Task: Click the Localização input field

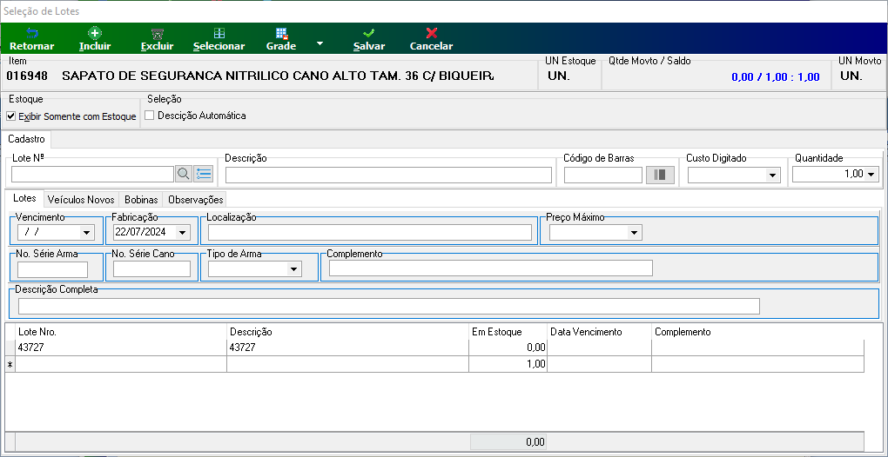Action: point(370,233)
